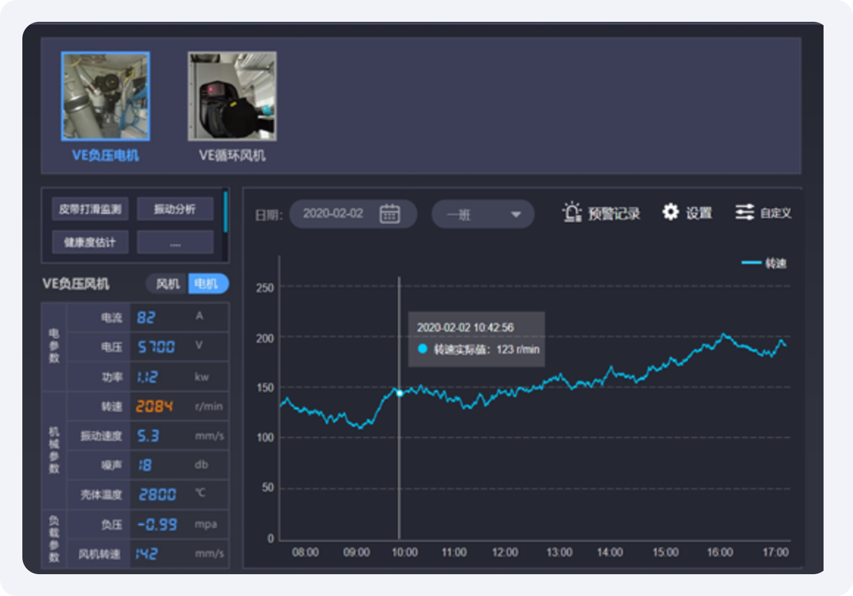Click the 17:00 x-axis label
This screenshot has width=853, height=596.
tap(775, 552)
